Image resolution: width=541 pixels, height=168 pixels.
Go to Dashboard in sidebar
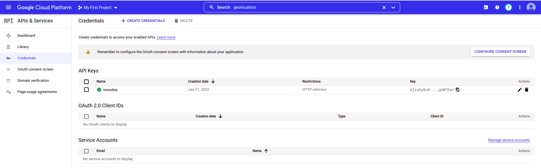[26, 36]
